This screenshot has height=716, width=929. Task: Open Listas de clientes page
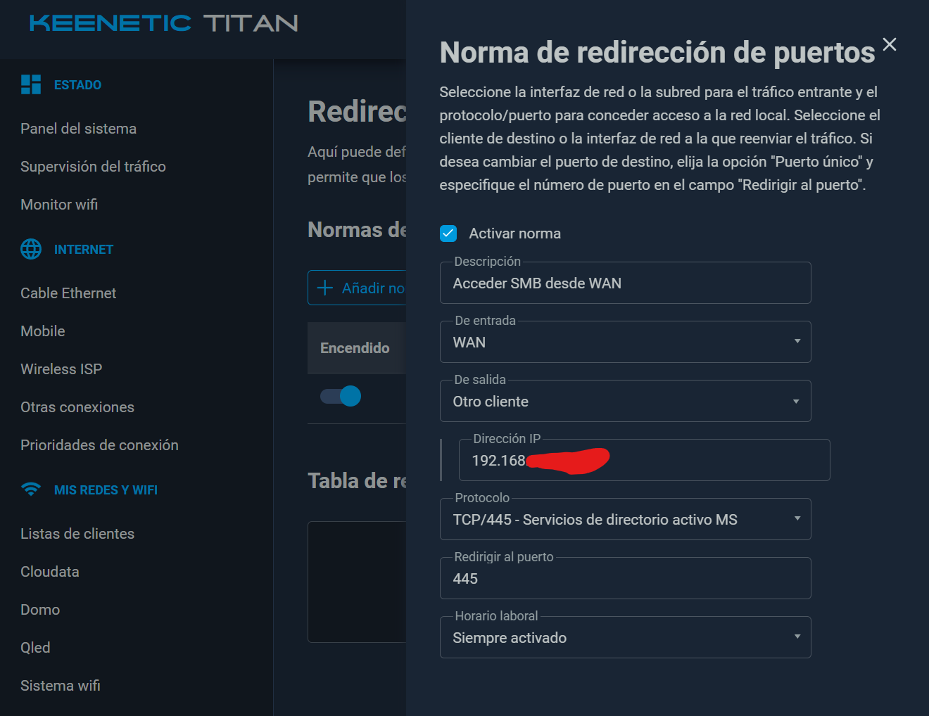(77, 534)
